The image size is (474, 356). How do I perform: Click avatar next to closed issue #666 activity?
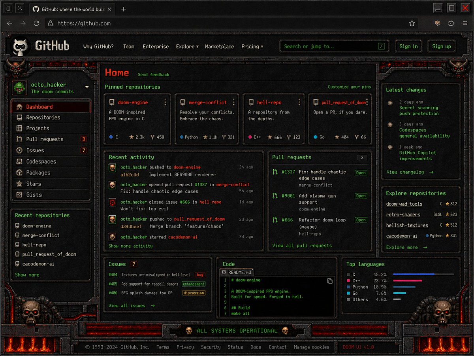coord(112,203)
